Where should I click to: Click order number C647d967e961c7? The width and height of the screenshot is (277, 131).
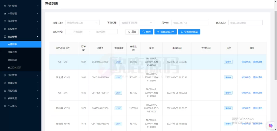coord(100,93)
